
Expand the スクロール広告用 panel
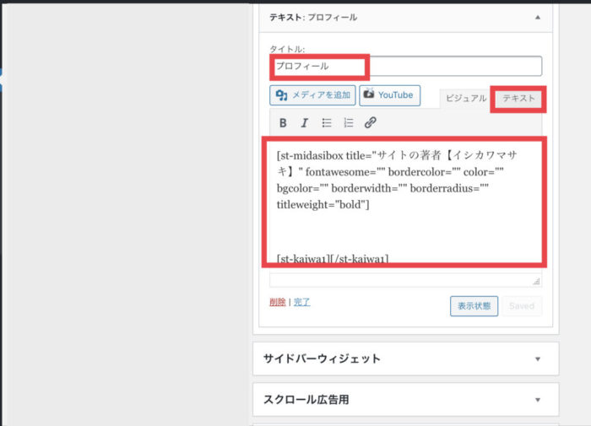538,400
